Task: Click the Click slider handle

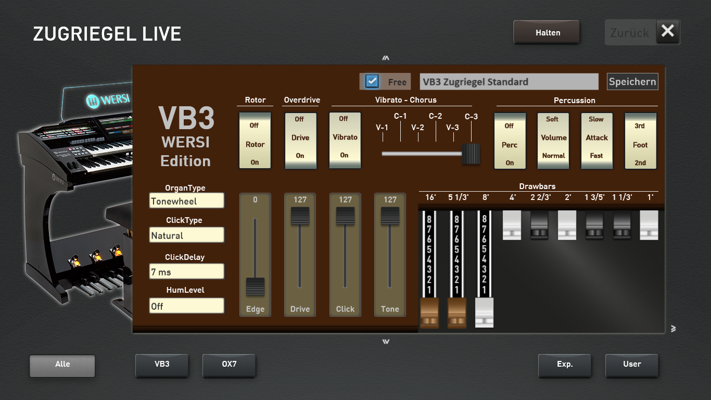Action: click(345, 216)
